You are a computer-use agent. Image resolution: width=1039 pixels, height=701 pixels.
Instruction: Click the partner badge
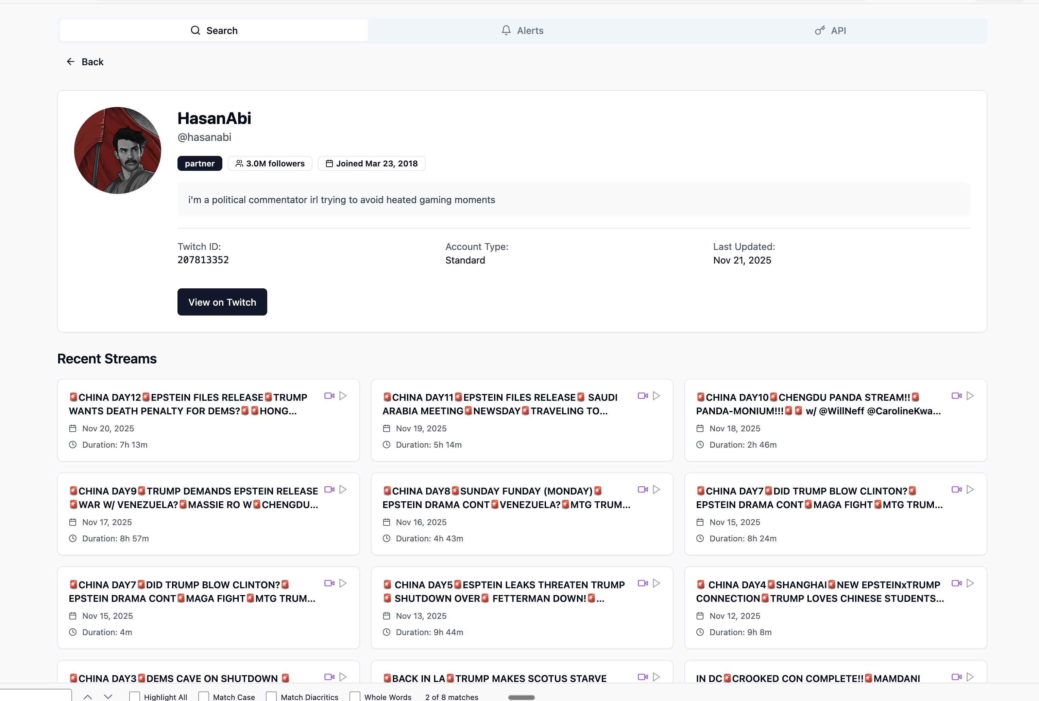tap(200, 163)
